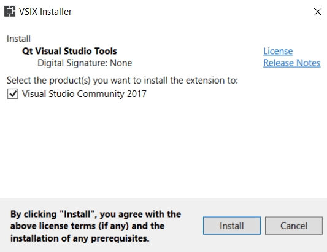
Task: Open the Release Notes link
Action: point(292,63)
